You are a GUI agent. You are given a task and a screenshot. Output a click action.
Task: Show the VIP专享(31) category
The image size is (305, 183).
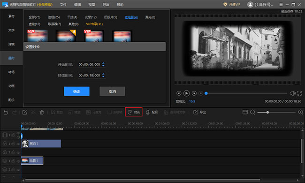(94, 24)
